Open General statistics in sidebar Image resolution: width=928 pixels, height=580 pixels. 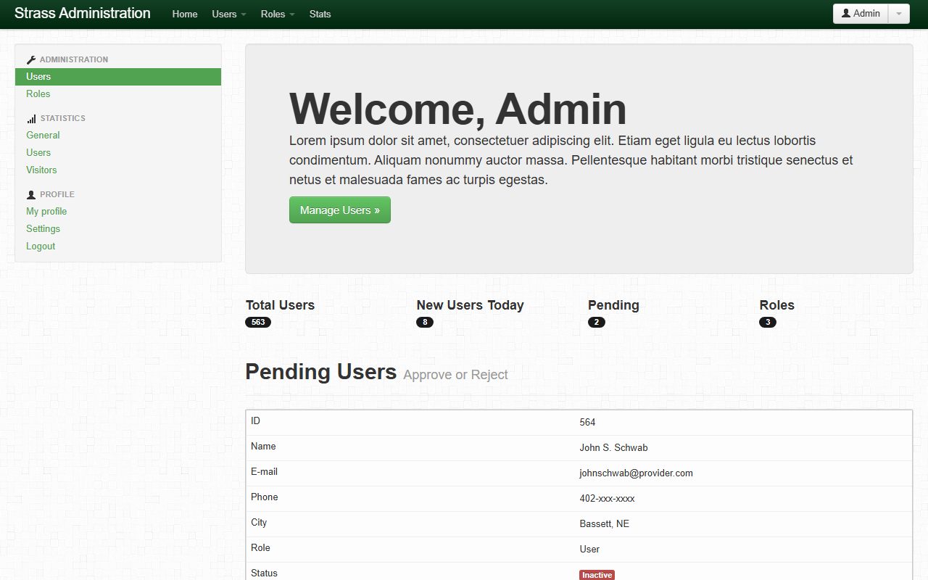(43, 136)
